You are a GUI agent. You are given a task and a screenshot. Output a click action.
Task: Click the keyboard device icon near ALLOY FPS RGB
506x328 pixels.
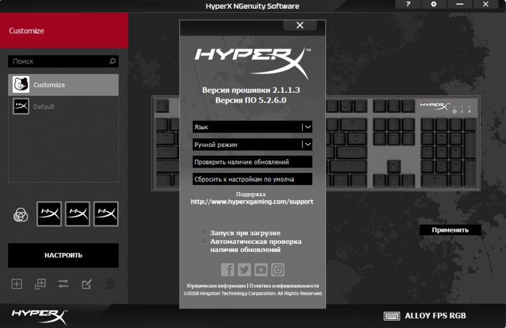point(392,316)
